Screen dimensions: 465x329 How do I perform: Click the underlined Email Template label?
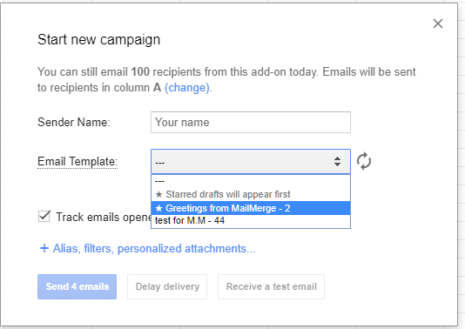point(77,162)
